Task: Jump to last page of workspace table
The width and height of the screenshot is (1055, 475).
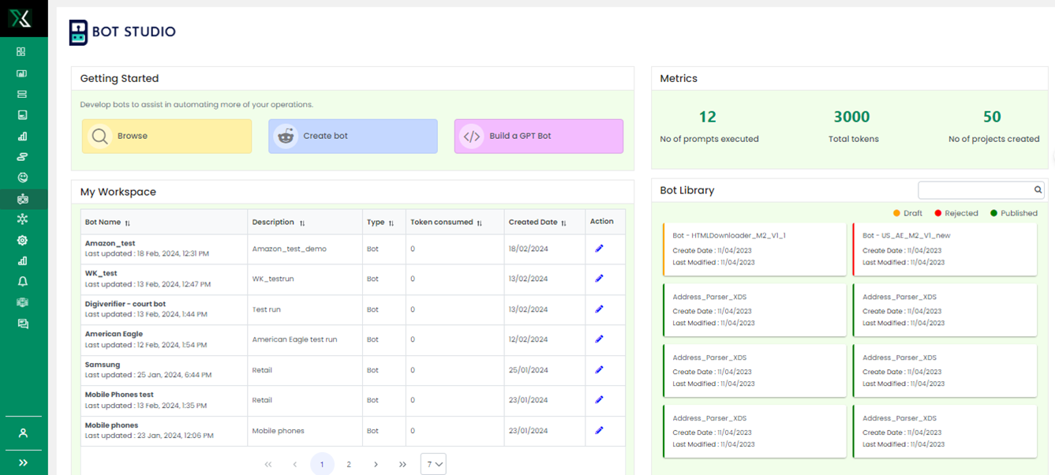Action: click(x=402, y=464)
